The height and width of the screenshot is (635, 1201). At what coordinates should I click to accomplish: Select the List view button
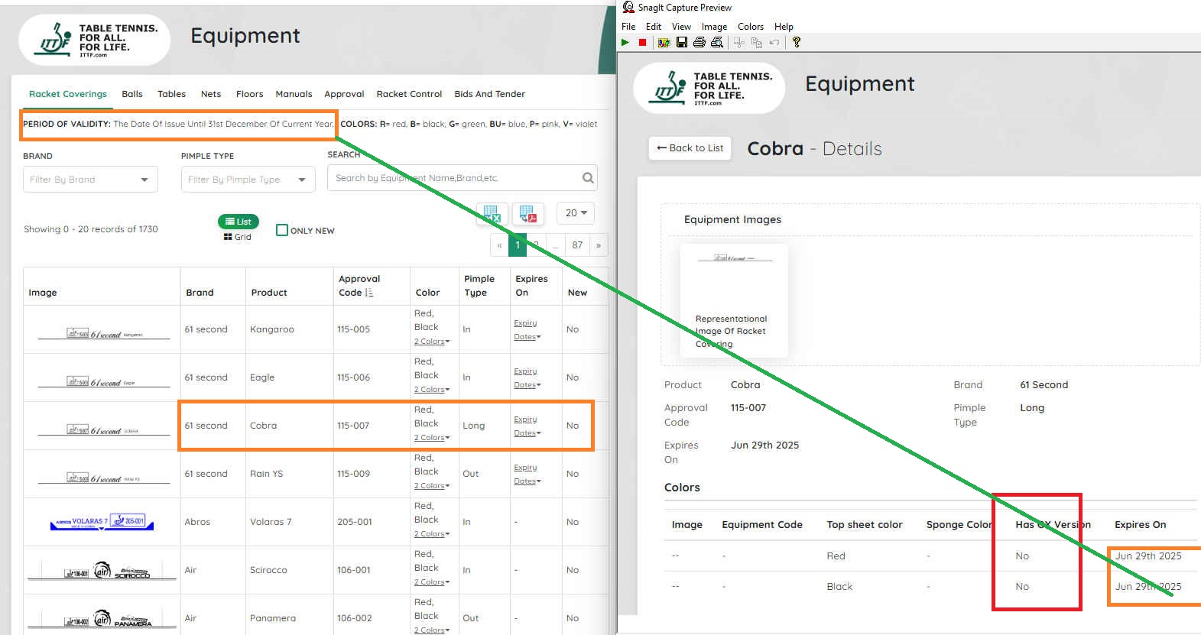click(239, 222)
